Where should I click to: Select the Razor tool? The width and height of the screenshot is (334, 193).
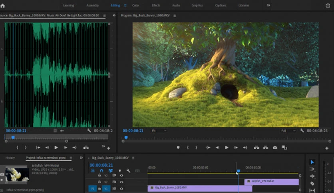[312, 183]
